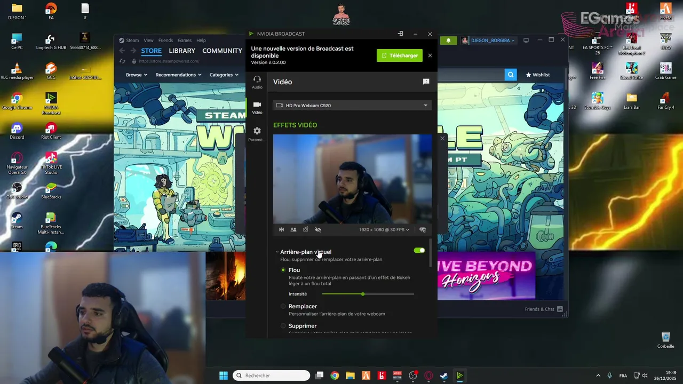The image size is (683, 384).
Task: Open Opera GX from the taskbar
Action: point(428,375)
